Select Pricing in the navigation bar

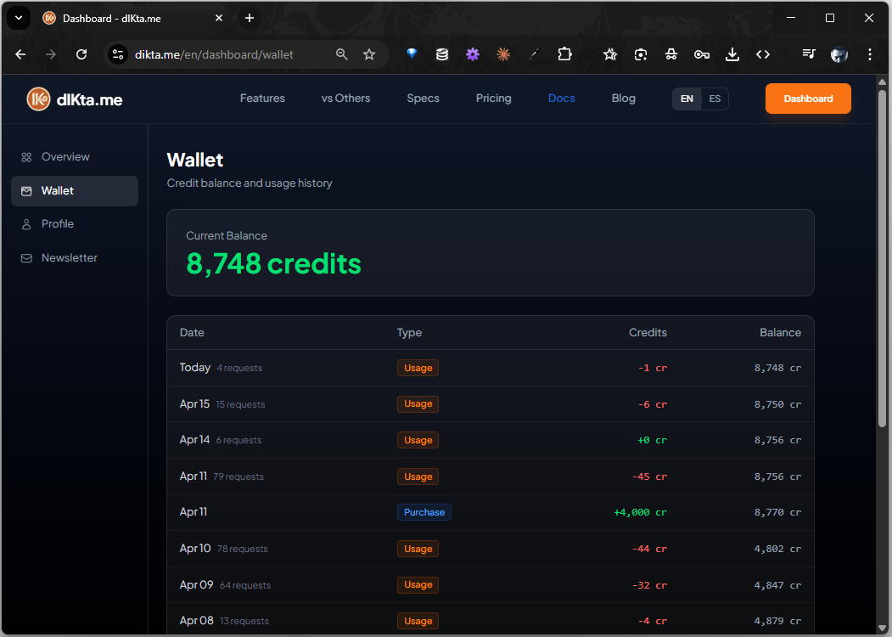click(x=493, y=98)
